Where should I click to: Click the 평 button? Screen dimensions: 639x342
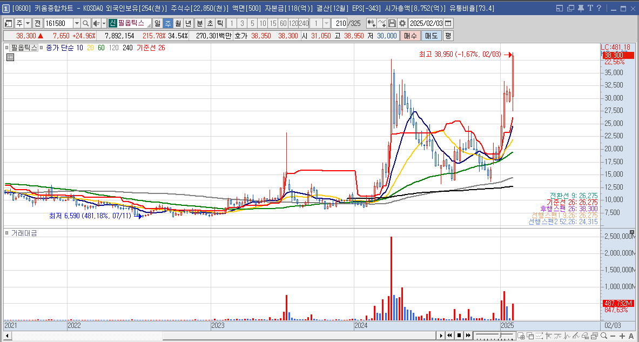pos(448,36)
